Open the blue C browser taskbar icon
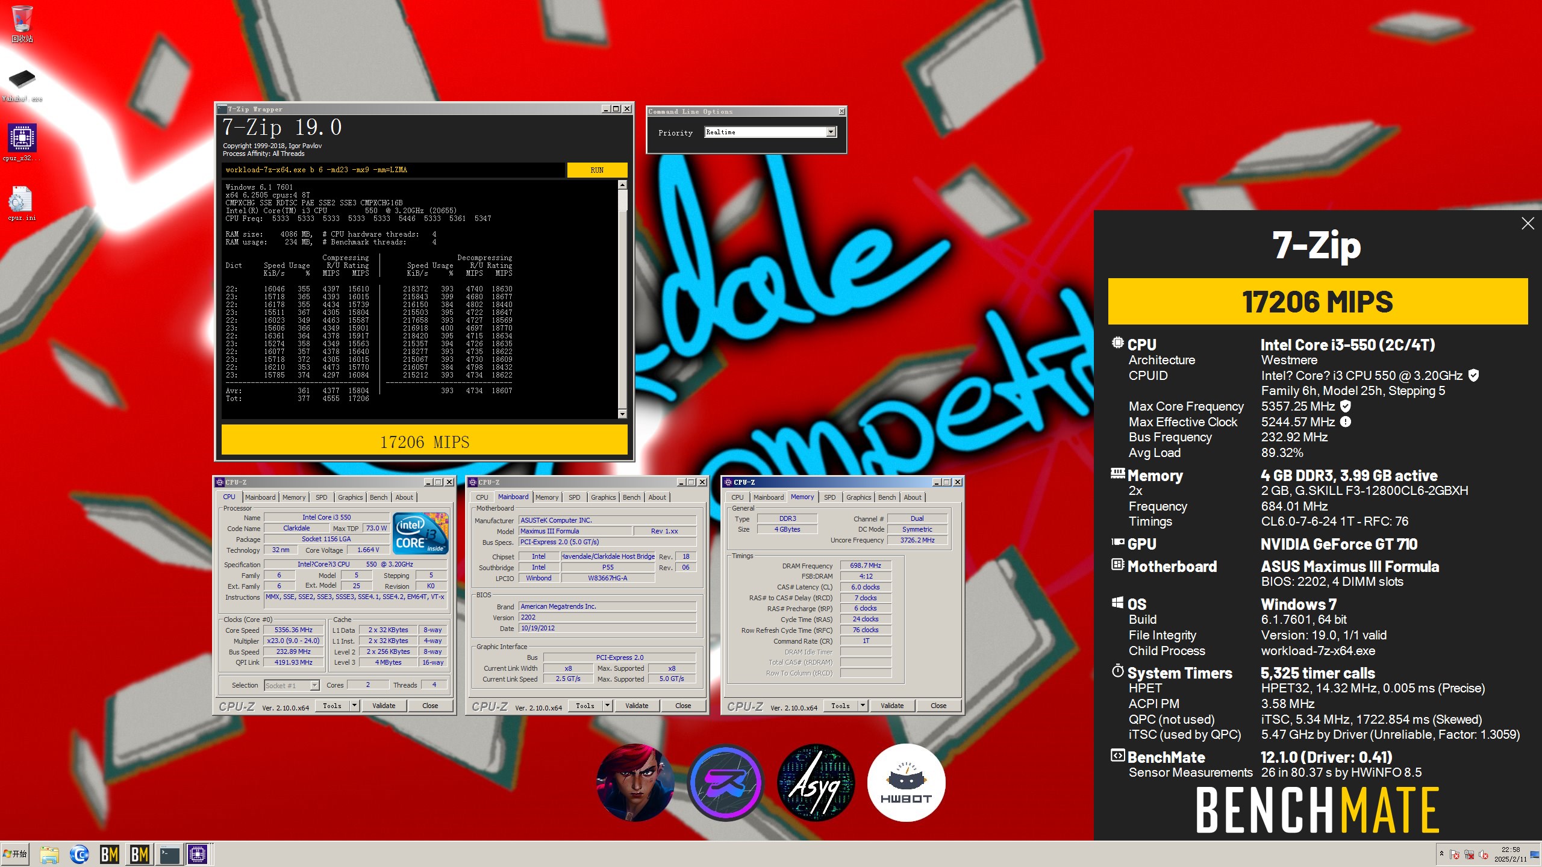This screenshot has height=867, width=1542. click(79, 854)
